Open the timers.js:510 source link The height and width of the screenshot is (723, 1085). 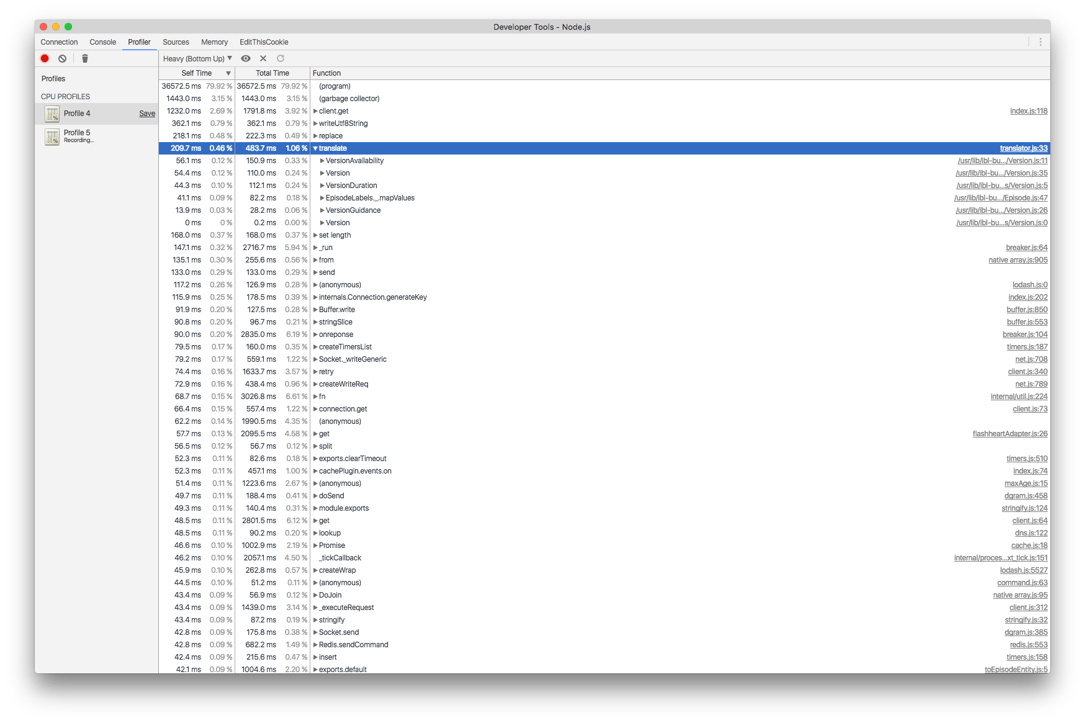(x=1027, y=459)
